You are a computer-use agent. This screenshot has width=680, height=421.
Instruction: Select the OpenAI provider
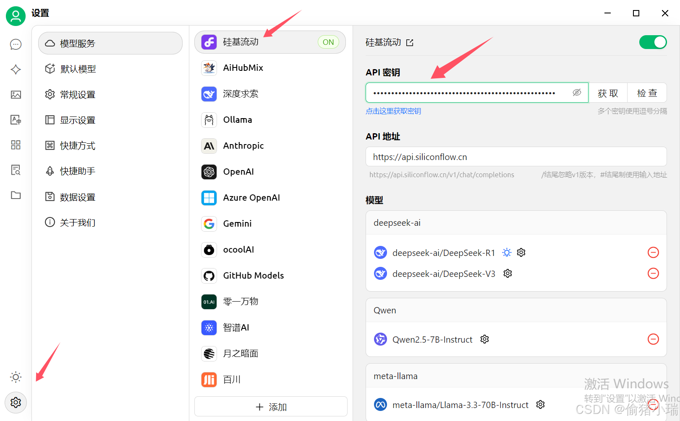click(x=270, y=172)
